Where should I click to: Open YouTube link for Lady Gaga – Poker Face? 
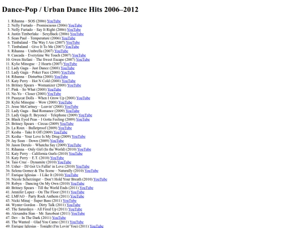68,72
